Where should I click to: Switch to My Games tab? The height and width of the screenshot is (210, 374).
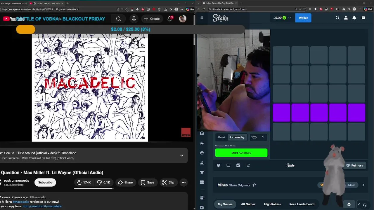(x=225, y=204)
